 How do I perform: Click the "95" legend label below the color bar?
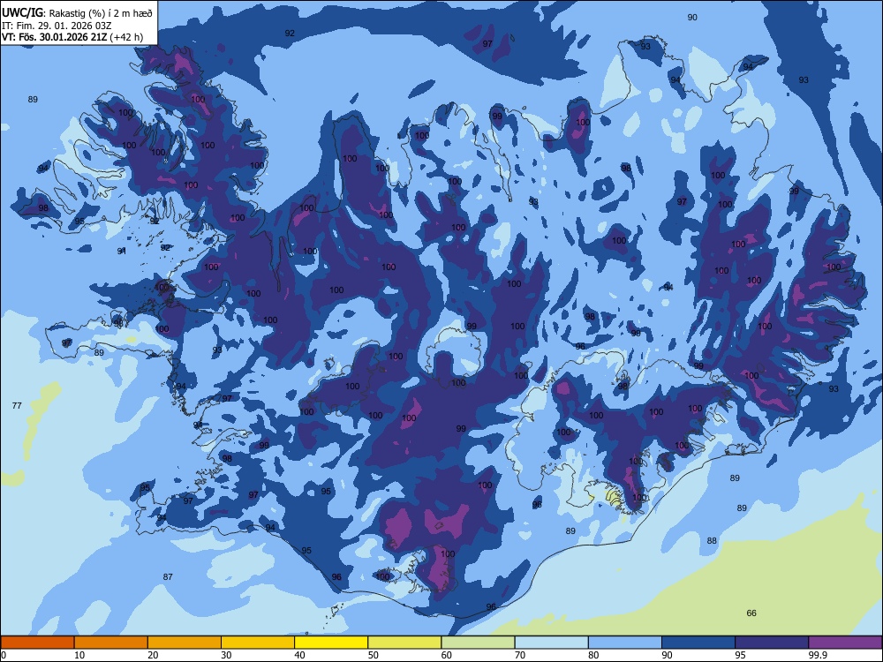pos(740,655)
